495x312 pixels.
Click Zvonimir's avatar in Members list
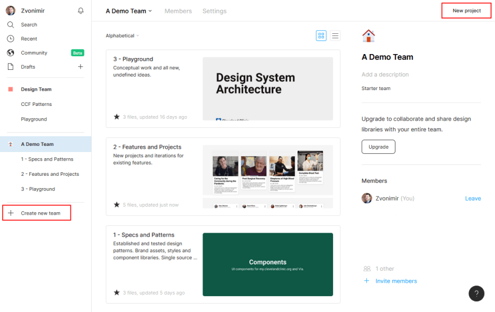click(367, 198)
